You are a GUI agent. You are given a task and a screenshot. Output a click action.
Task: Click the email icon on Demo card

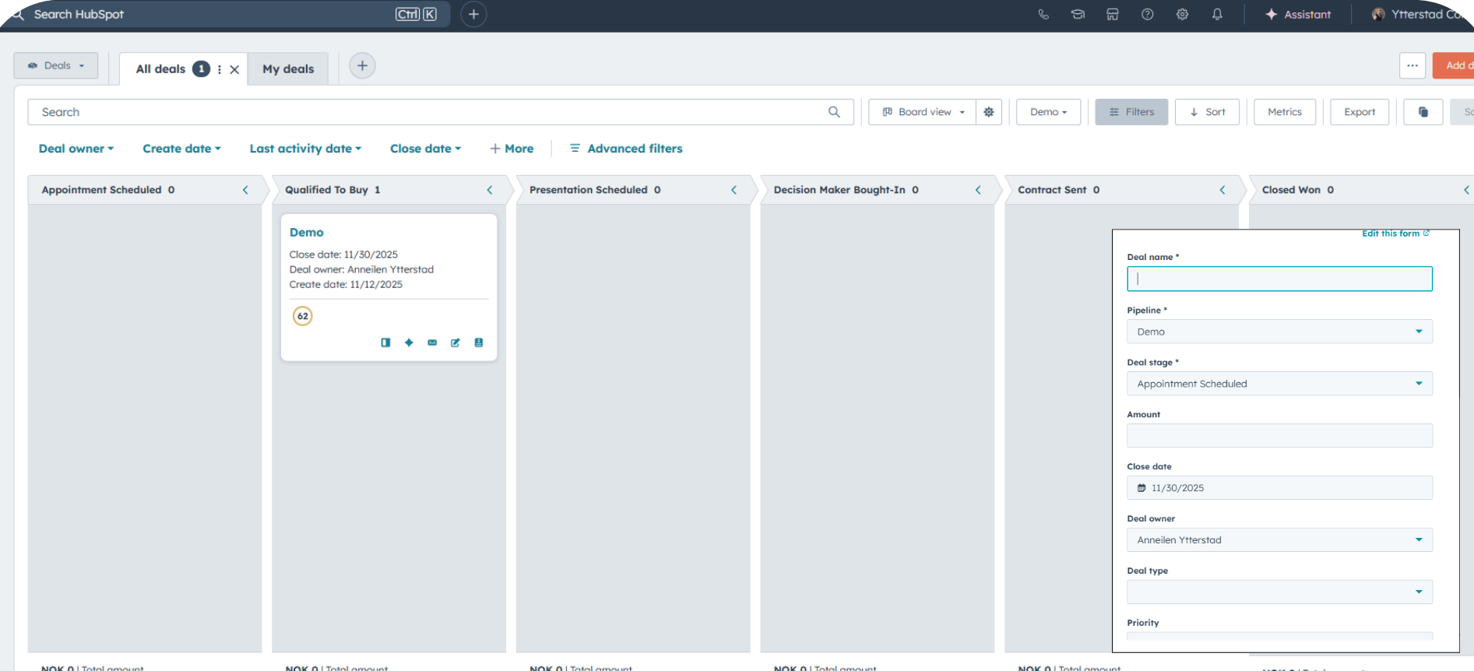[x=432, y=343]
